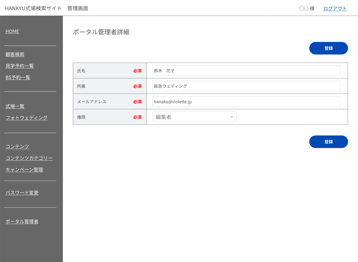Focus the 氏名 input field
The width and height of the screenshot is (358, 262).
click(246, 70)
